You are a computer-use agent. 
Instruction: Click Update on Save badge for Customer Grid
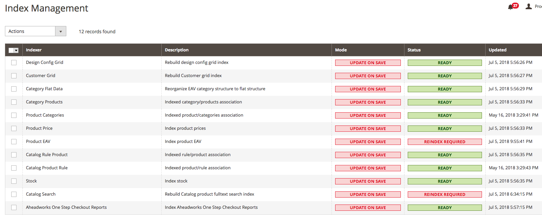pos(367,76)
